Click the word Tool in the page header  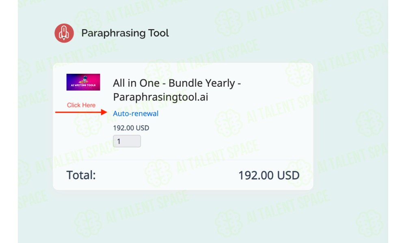click(158, 33)
